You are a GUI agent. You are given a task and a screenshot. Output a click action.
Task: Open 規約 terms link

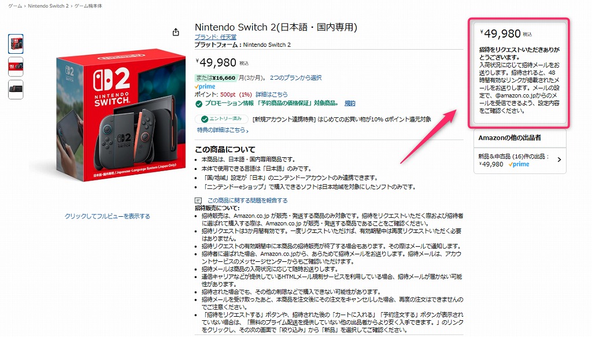click(350, 103)
